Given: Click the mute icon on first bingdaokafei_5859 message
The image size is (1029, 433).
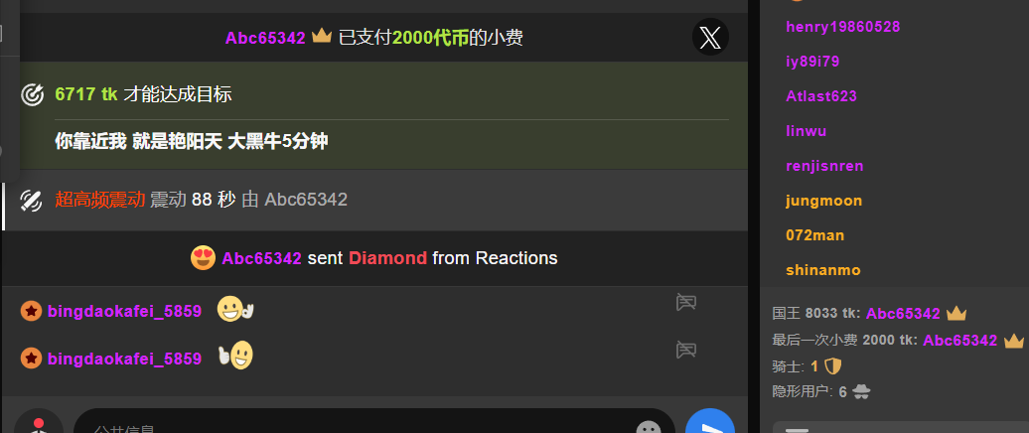Looking at the screenshot, I should [685, 303].
